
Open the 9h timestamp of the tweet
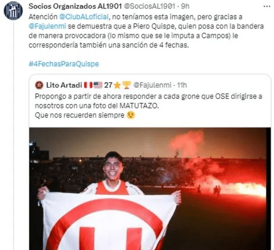[185, 6]
